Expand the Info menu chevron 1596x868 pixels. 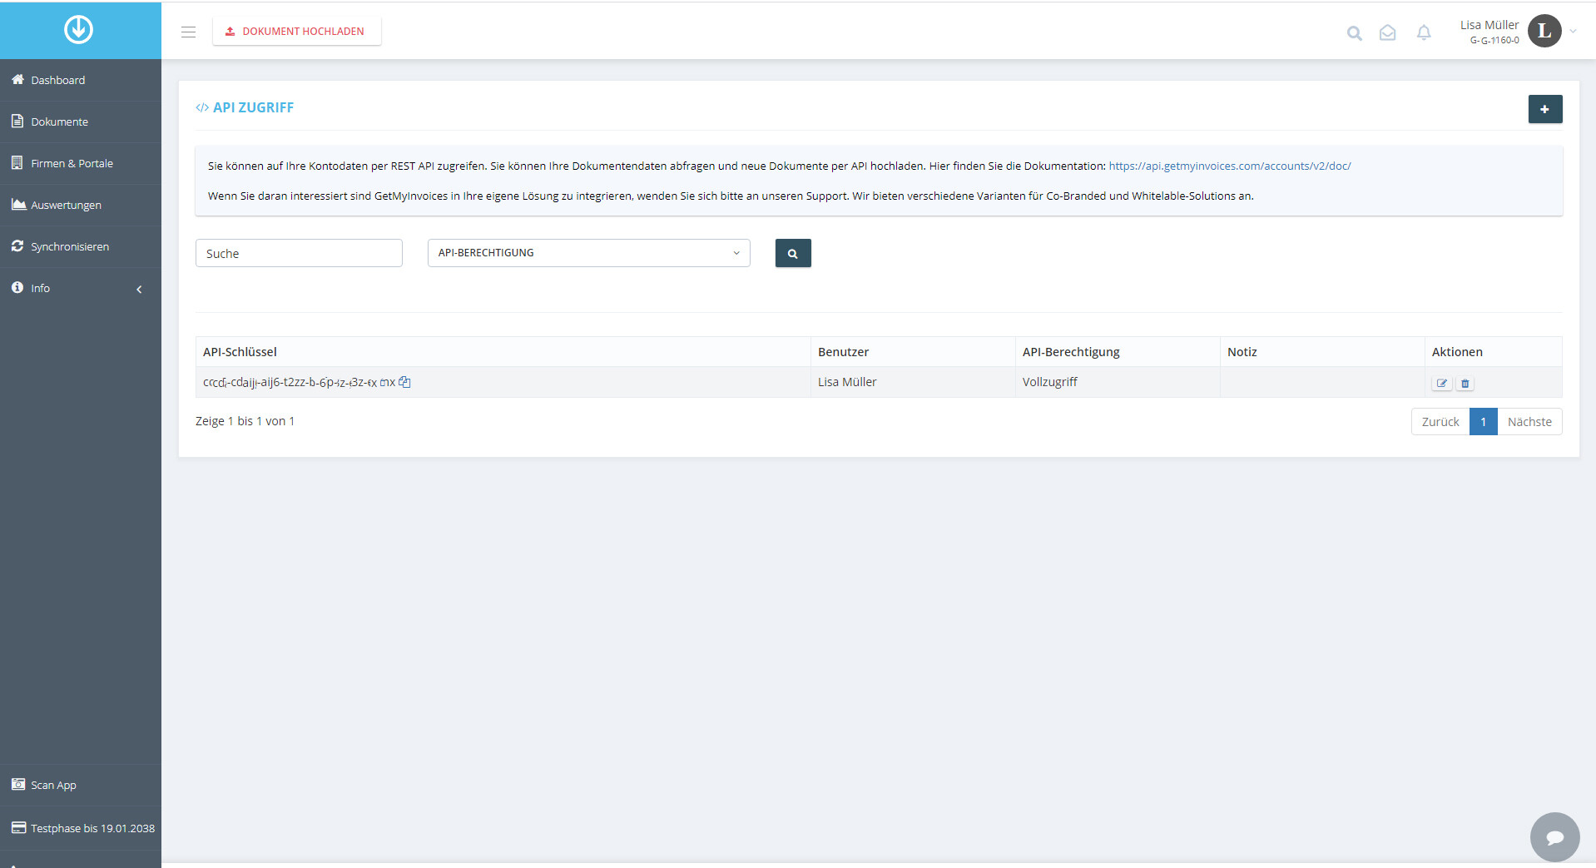point(139,289)
